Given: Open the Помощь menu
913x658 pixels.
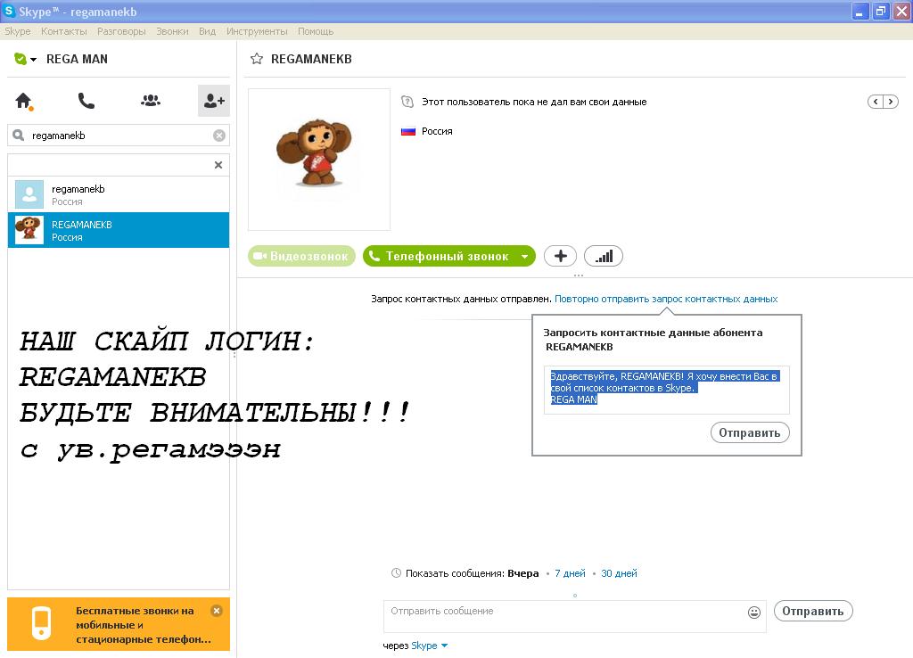Looking at the screenshot, I should tap(316, 31).
